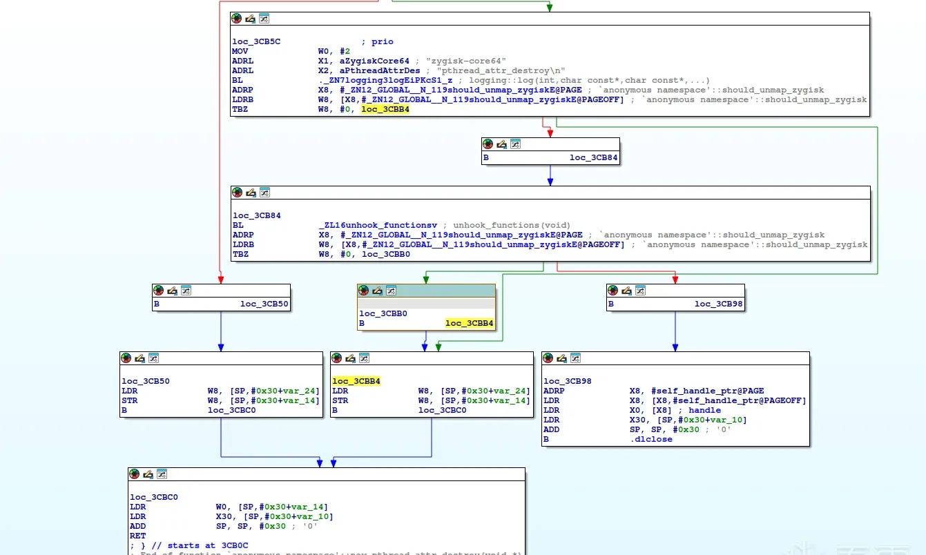Screen dimensions: 926x555
Task: Select the aZygiskCore64 operand
Action: pyautogui.click(x=374, y=61)
